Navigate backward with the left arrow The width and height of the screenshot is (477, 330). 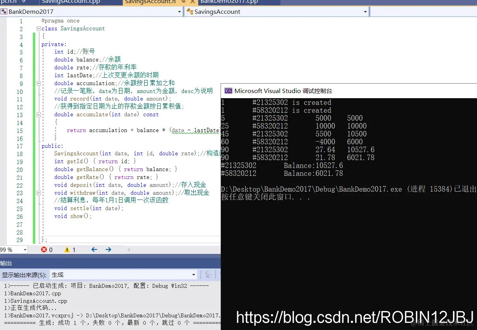click(x=94, y=250)
